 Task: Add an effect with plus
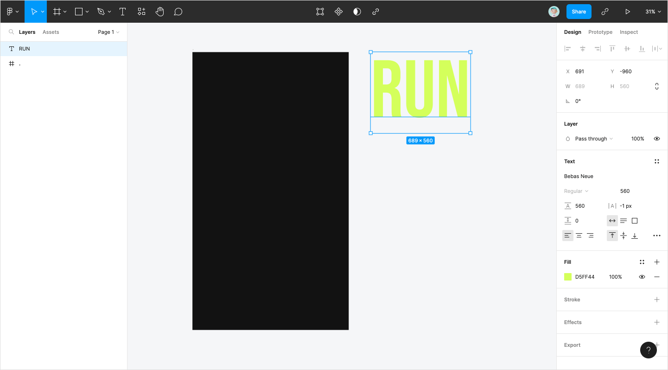pyautogui.click(x=656, y=322)
